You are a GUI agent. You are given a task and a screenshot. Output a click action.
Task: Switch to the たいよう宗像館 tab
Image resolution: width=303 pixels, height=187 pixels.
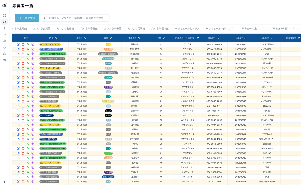[113, 29]
